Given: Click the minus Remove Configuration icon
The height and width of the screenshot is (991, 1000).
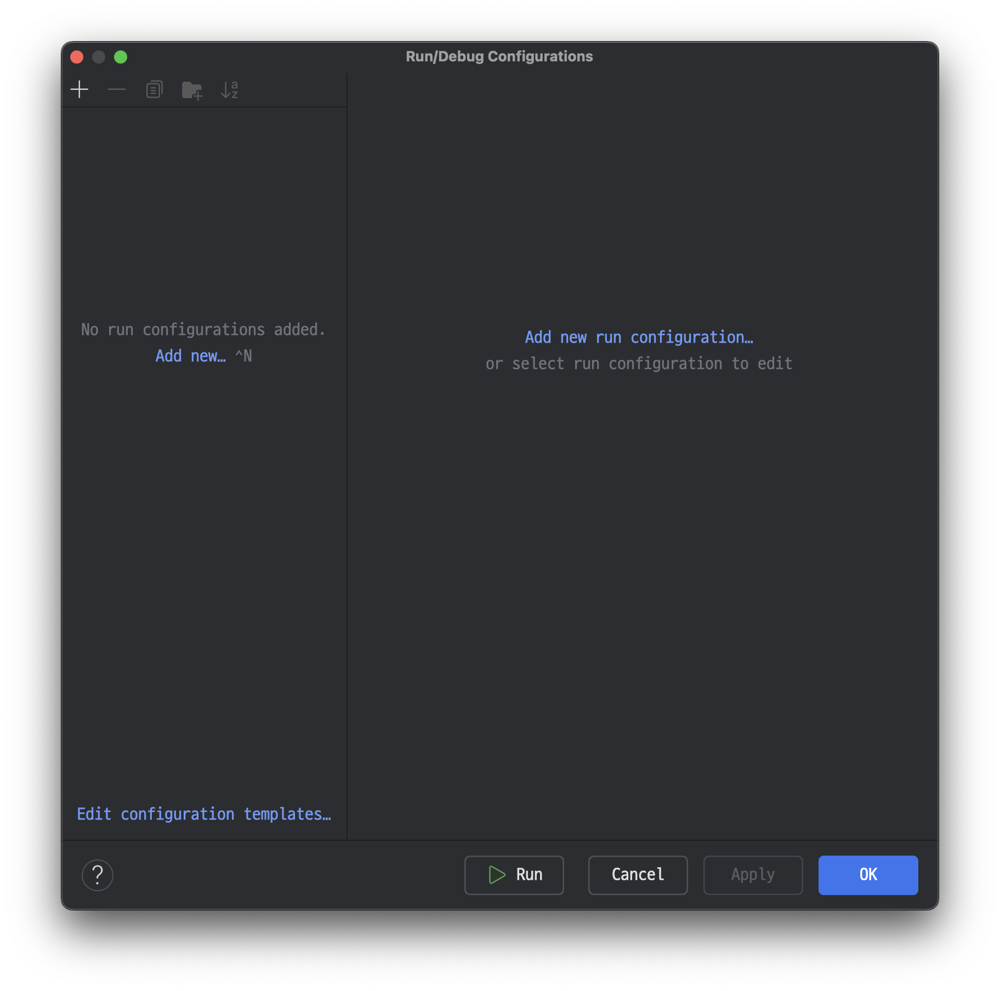Looking at the screenshot, I should point(117,89).
